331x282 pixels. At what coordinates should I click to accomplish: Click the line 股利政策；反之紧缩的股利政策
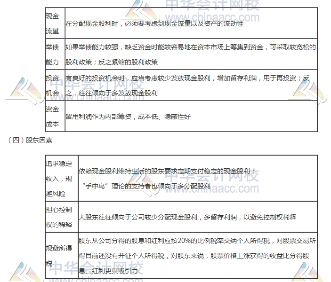[x=112, y=62]
